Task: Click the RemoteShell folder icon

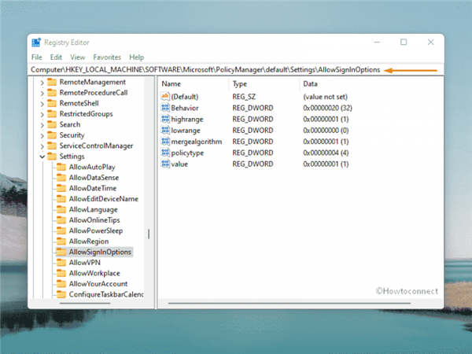Action: coord(52,103)
